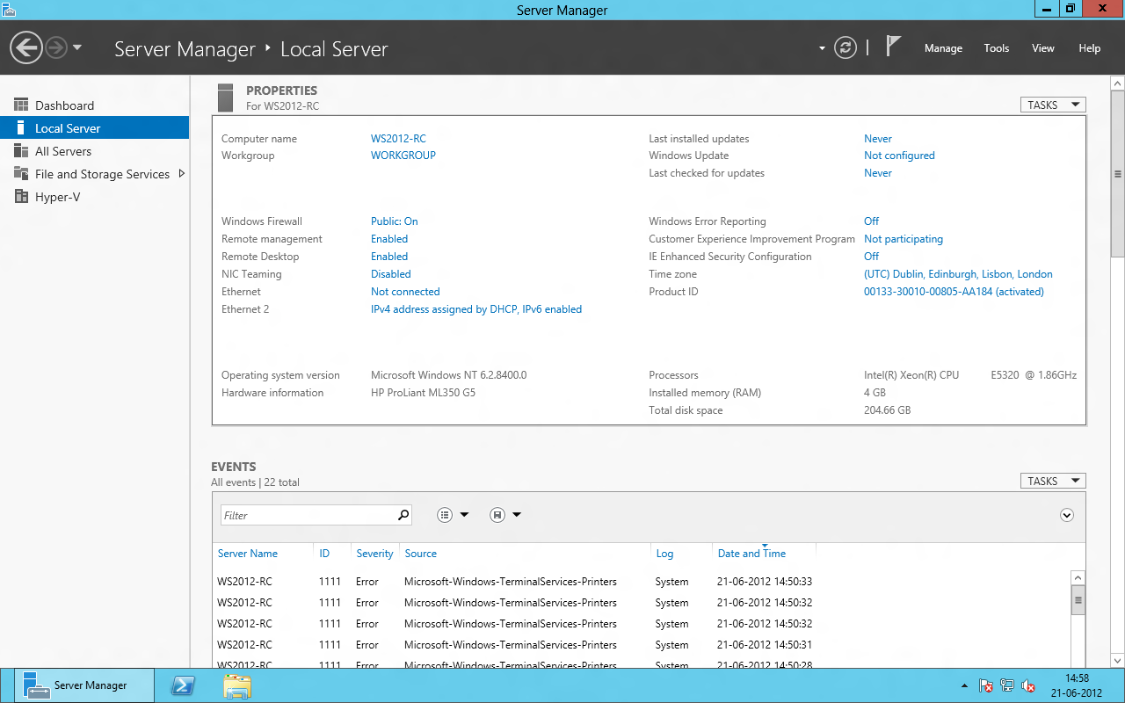Screen dimensions: 1125x703
Task: Click the Product ID activation link
Action: click(954, 292)
